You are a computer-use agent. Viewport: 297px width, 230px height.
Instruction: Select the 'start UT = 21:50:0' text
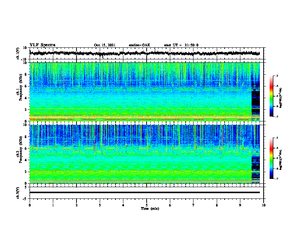click(x=181, y=45)
